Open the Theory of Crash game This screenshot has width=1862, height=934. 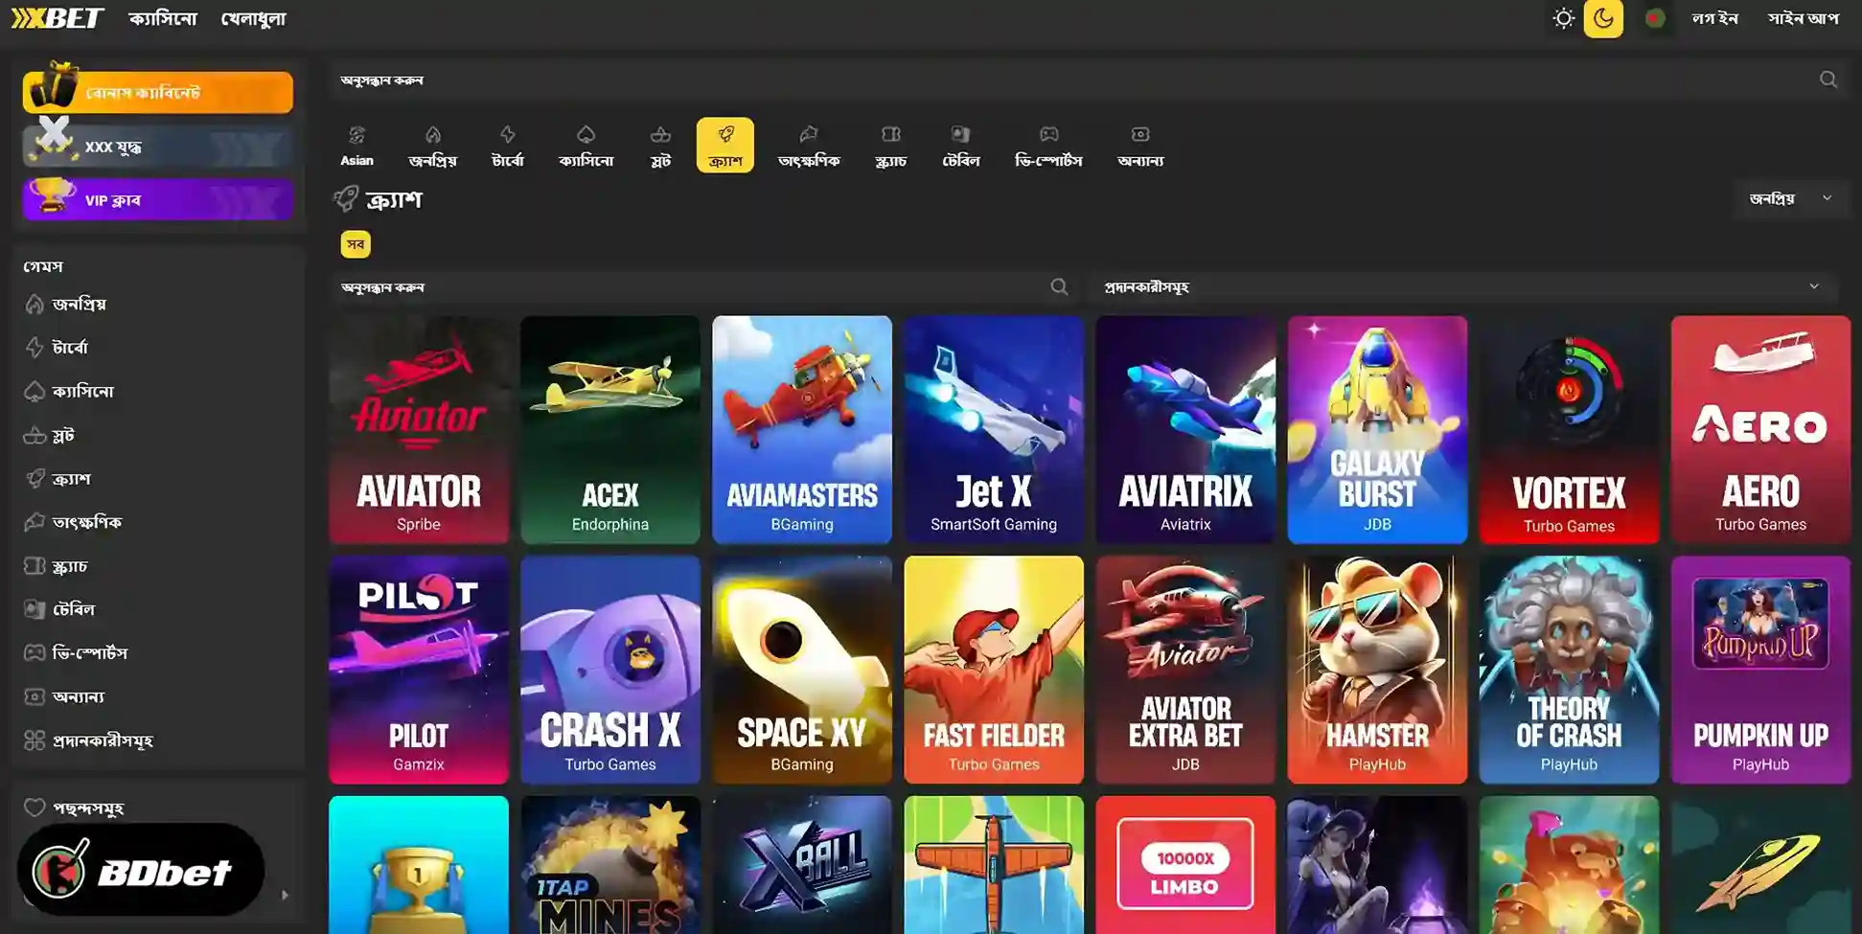pos(1569,670)
